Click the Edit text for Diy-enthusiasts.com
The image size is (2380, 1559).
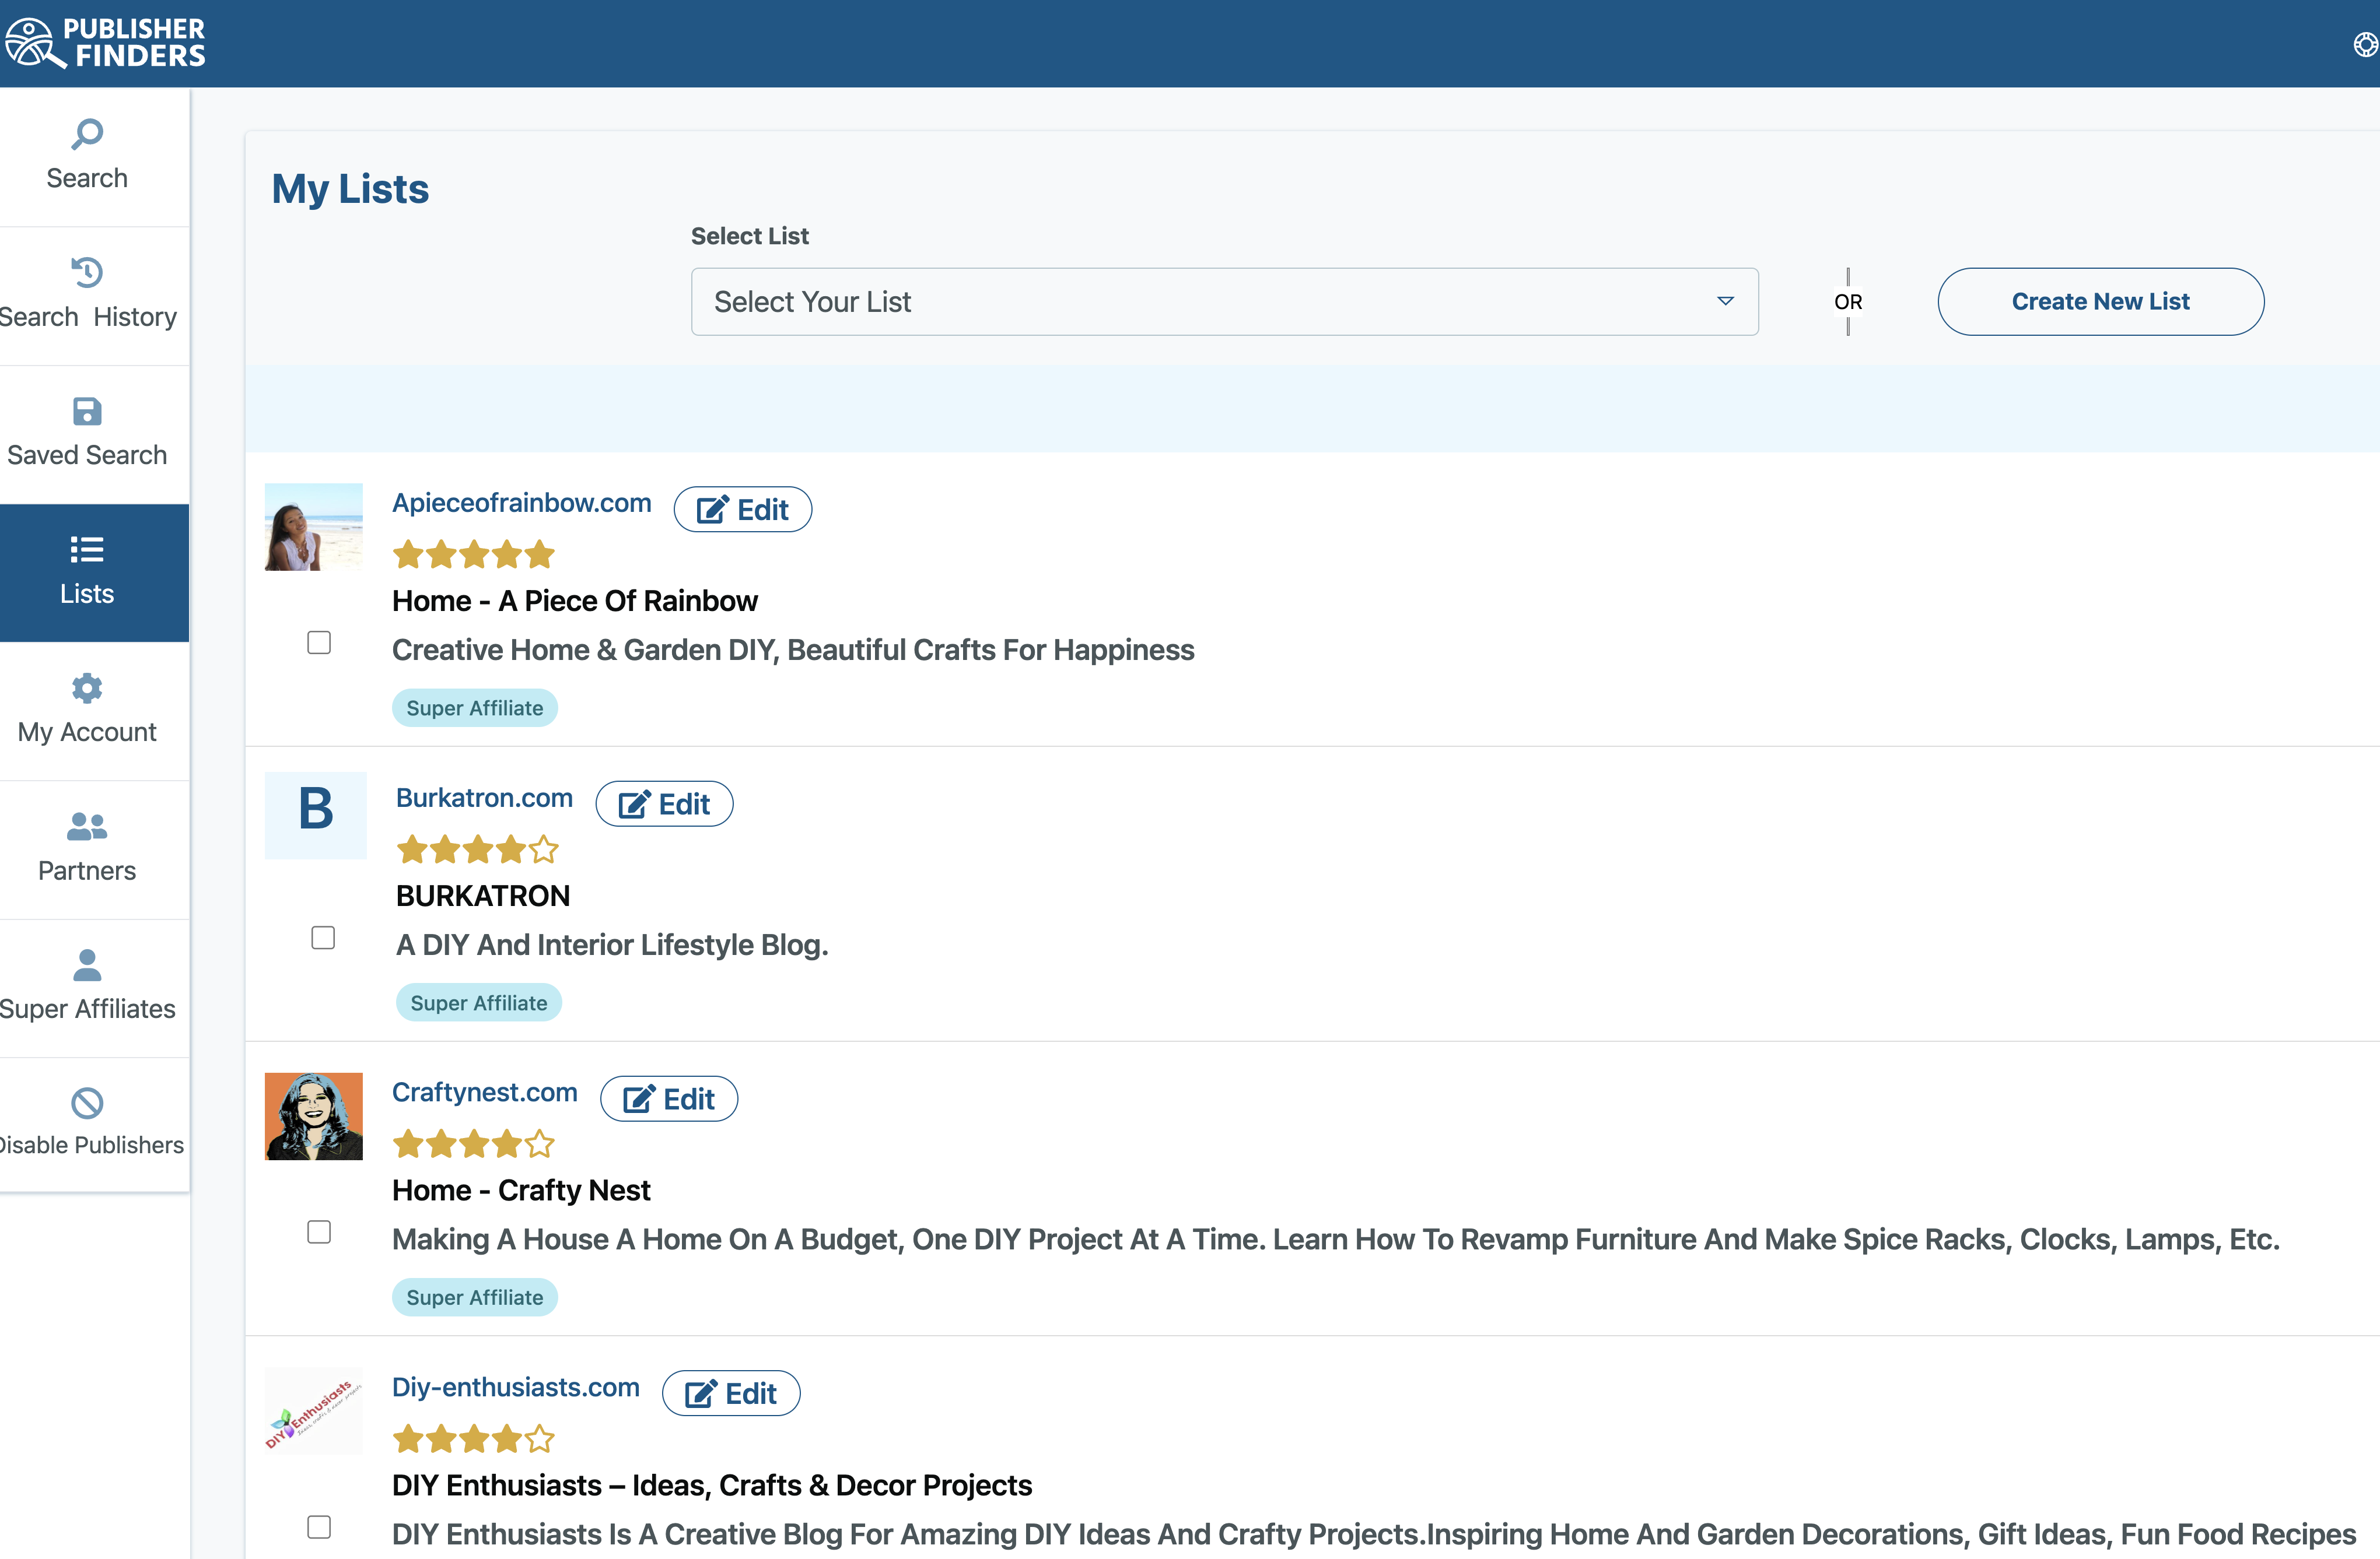click(751, 1393)
